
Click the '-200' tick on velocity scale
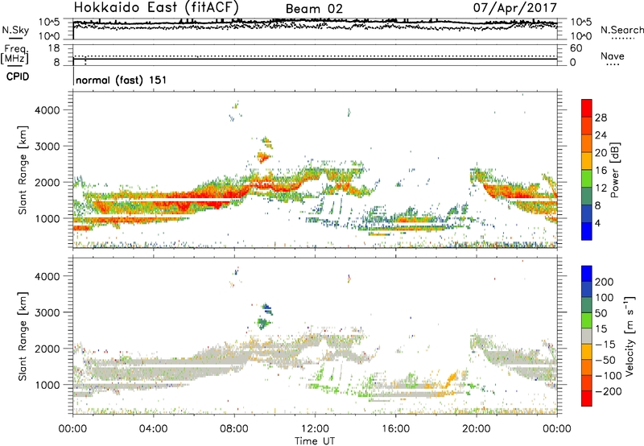point(609,391)
